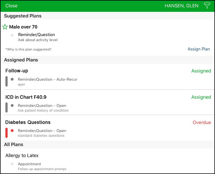Select the Male over 70 suggested plan title

point(23,27)
